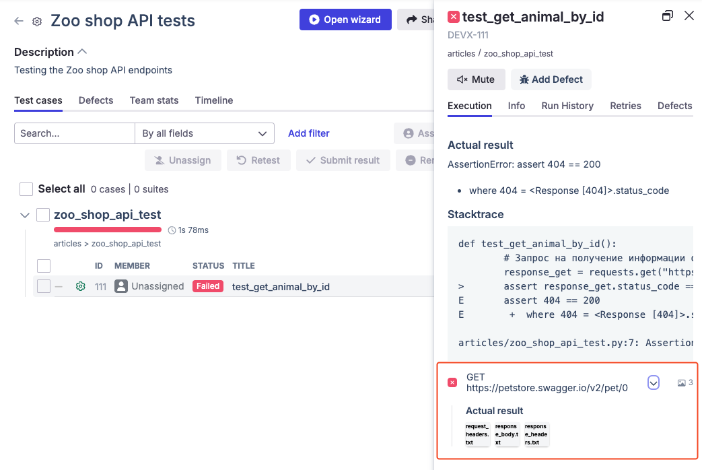Image resolution: width=702 pixels, height=470 pixels.
Task: Open test case in expanded window icon
Action: [668, 16]
